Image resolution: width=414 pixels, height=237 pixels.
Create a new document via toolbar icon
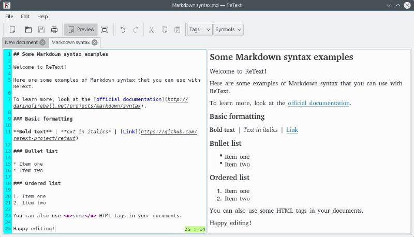(12, 29)
